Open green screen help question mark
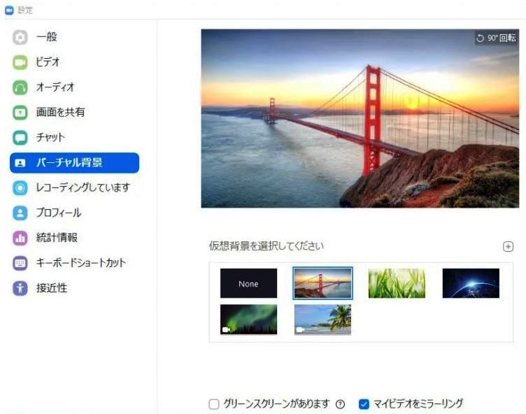This screenshot has height=414, width=526. point(340,404)
